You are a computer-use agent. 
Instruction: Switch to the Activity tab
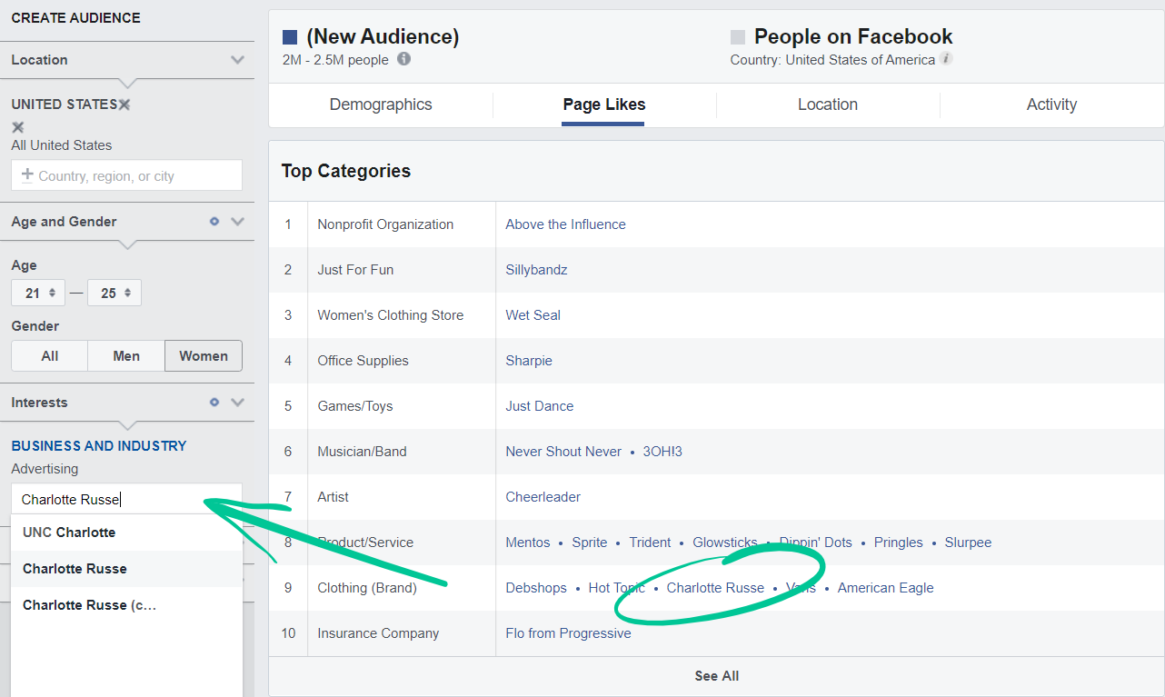tap(1051, 105)
